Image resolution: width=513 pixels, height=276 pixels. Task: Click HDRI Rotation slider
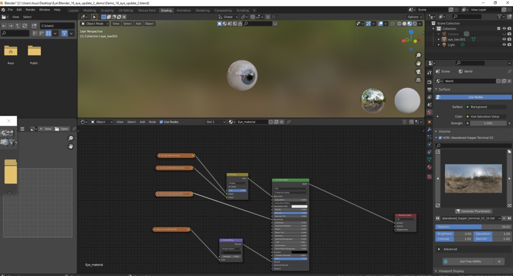coord(473,226)
